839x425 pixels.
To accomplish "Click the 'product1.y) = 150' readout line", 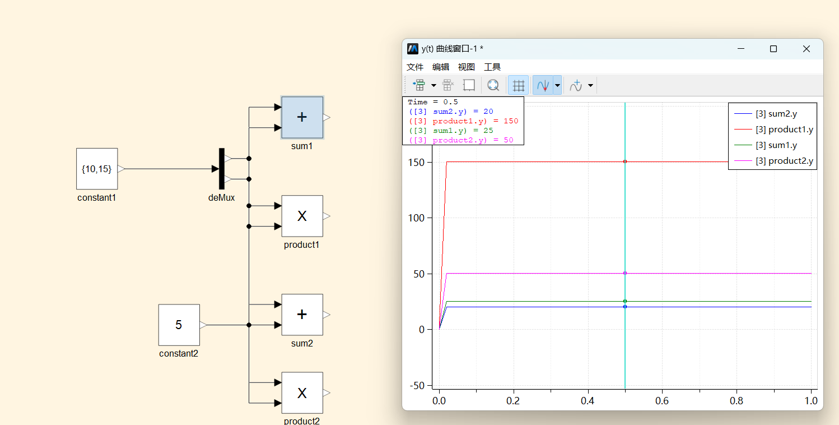I will coord(464,121).
